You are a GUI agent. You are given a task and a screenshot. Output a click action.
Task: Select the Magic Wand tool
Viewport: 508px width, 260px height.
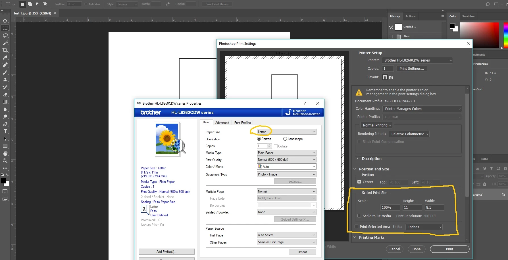point(5,43)
